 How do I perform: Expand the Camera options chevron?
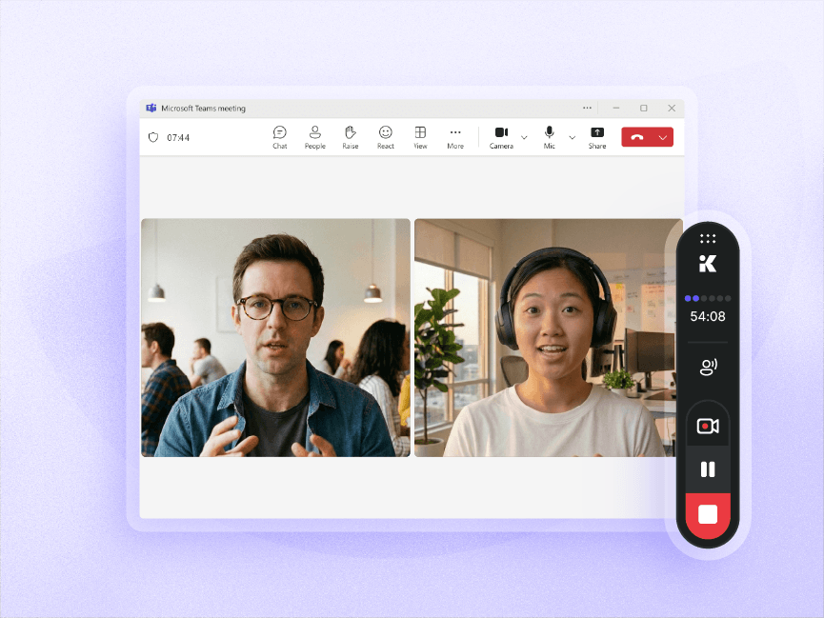pyautogui.click(x=524, y=137)
